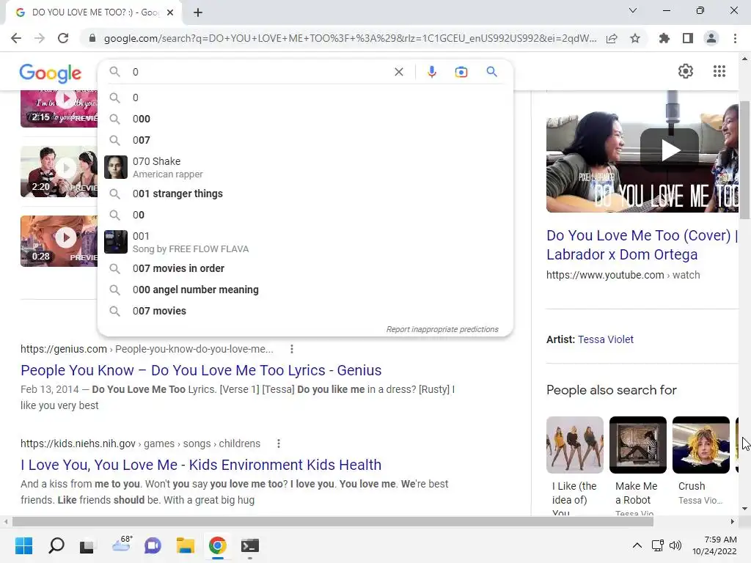This screenshot has width=751, height=563.
Task: Close the DO YOU LOVE ME TOO tab
Action: 170,12
